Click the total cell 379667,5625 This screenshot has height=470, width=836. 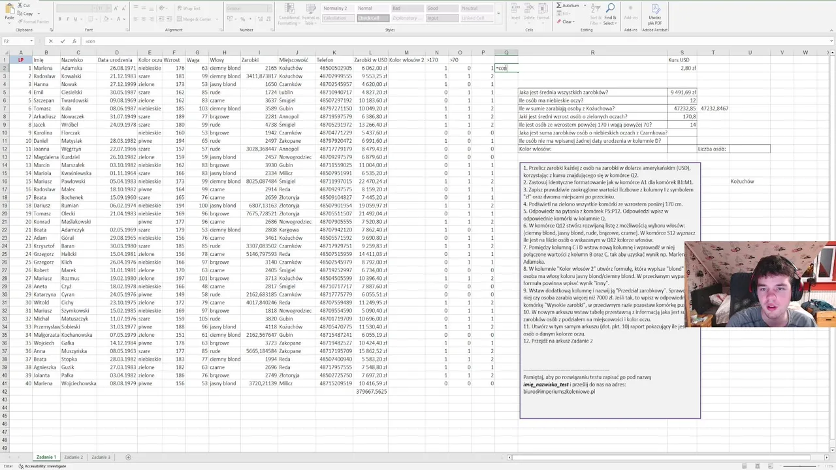(x=370, y=392)
